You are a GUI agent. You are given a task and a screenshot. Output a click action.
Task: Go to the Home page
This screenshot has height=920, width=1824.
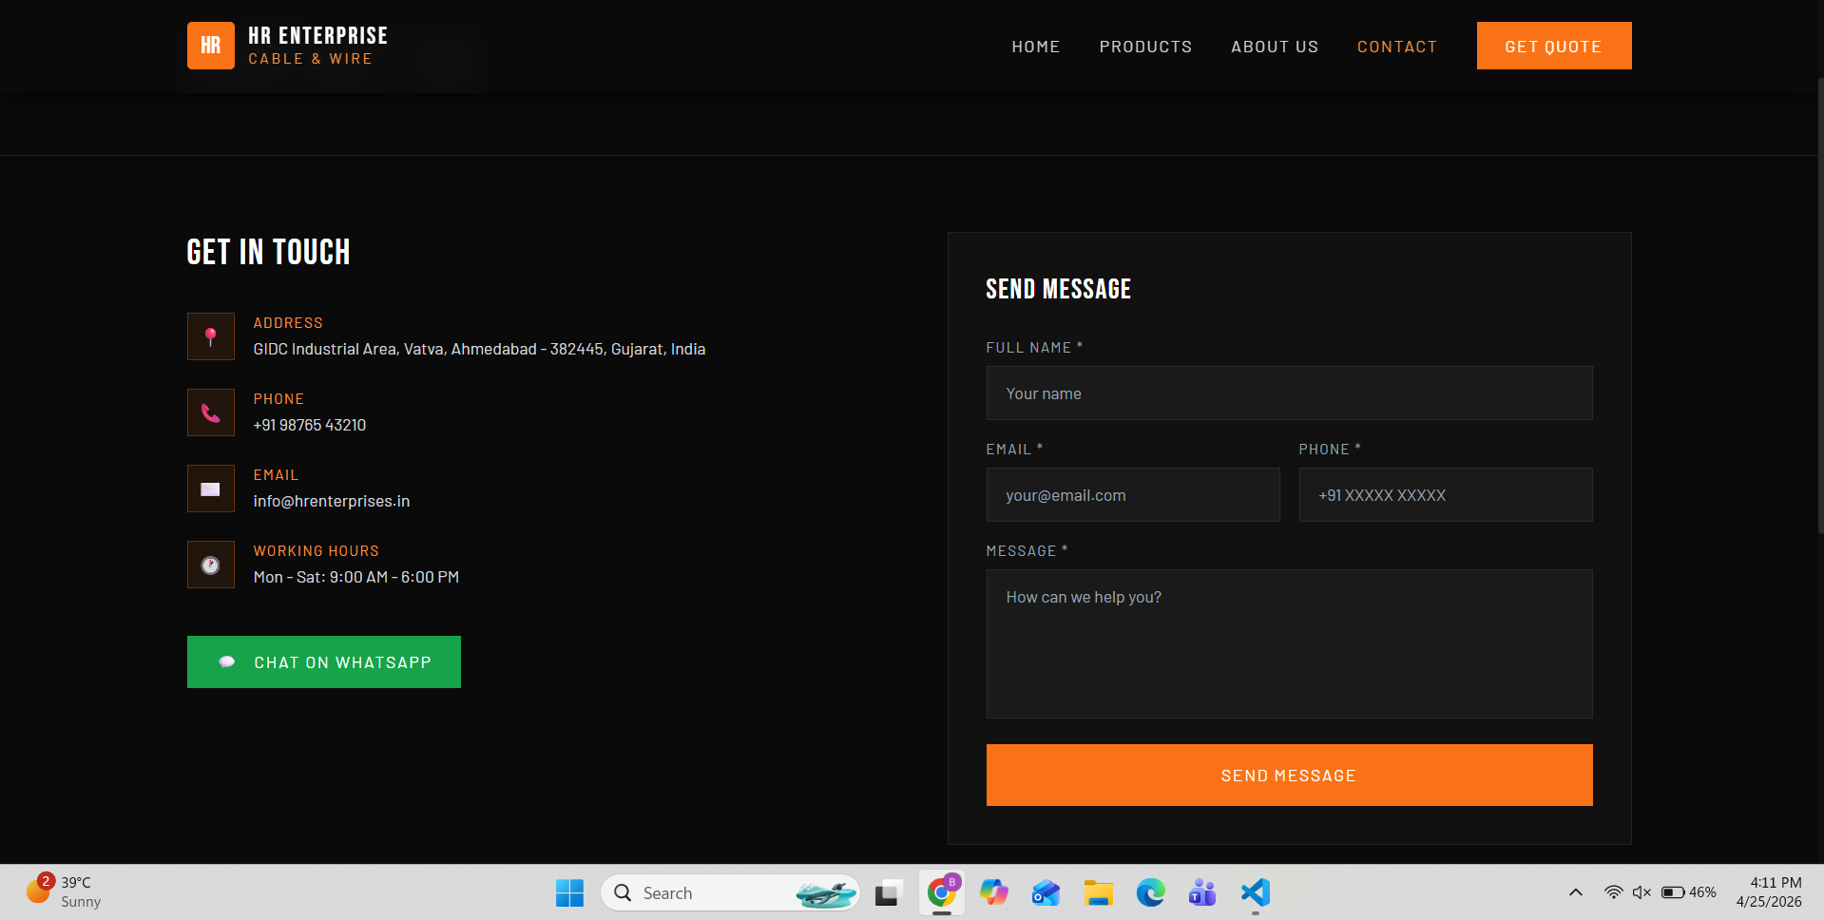(1035, 47)
